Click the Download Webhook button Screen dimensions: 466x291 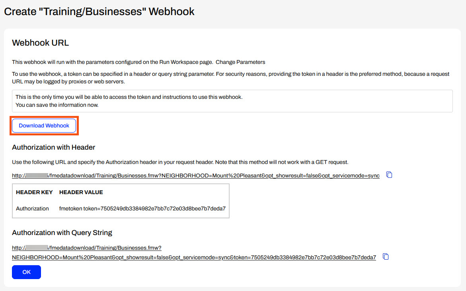[44, 125]
